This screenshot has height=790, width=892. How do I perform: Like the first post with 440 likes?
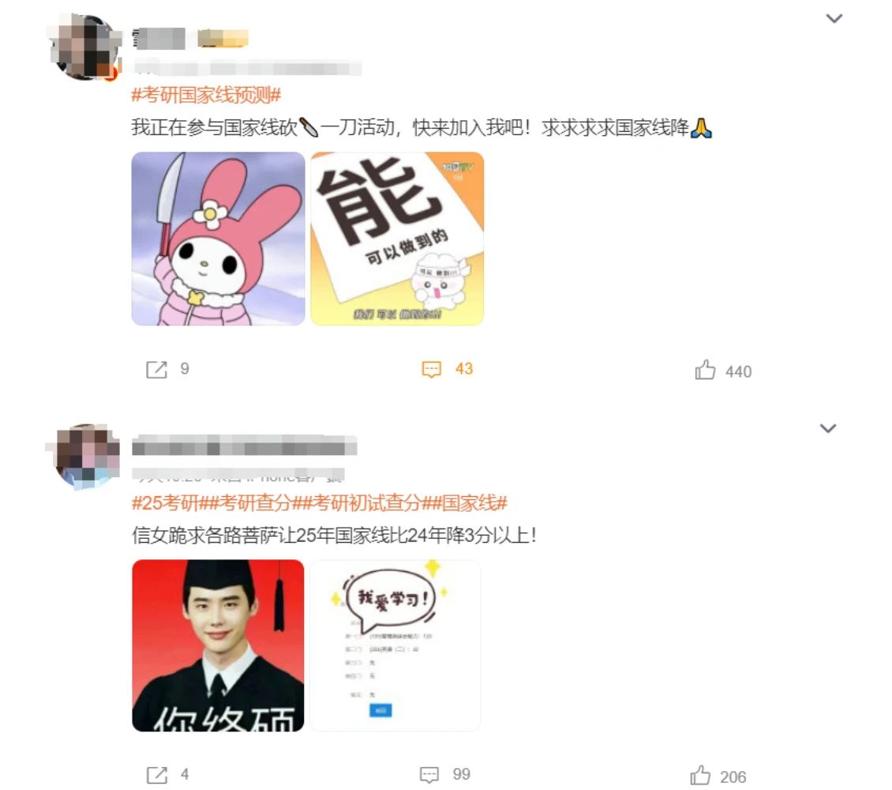(705, 370)
